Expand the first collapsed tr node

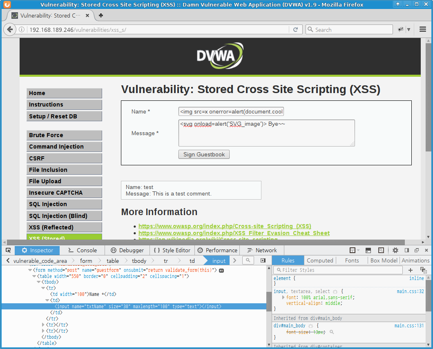pyautogui.click(x=43, y=325)
